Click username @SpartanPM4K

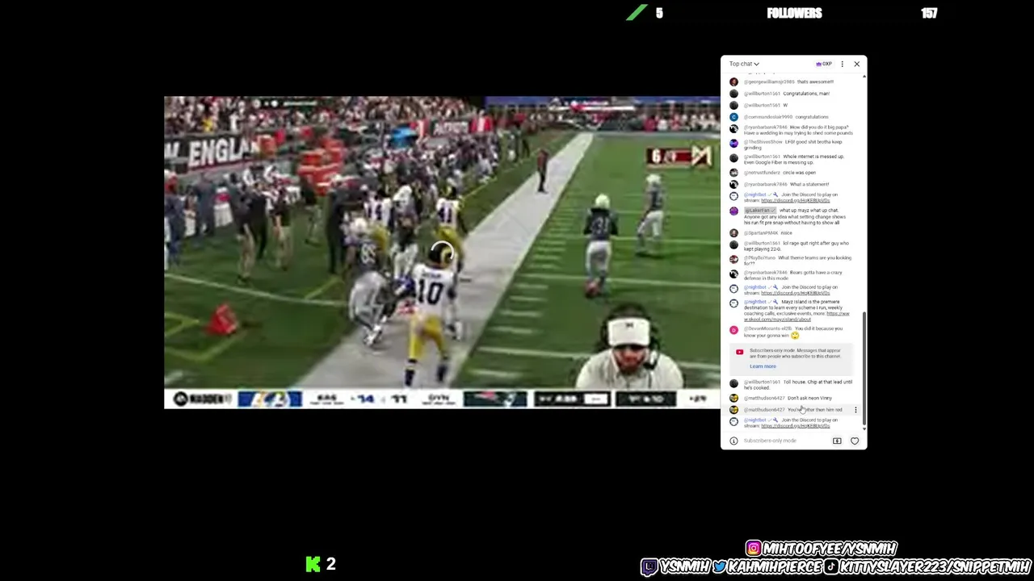coord(760,233)
